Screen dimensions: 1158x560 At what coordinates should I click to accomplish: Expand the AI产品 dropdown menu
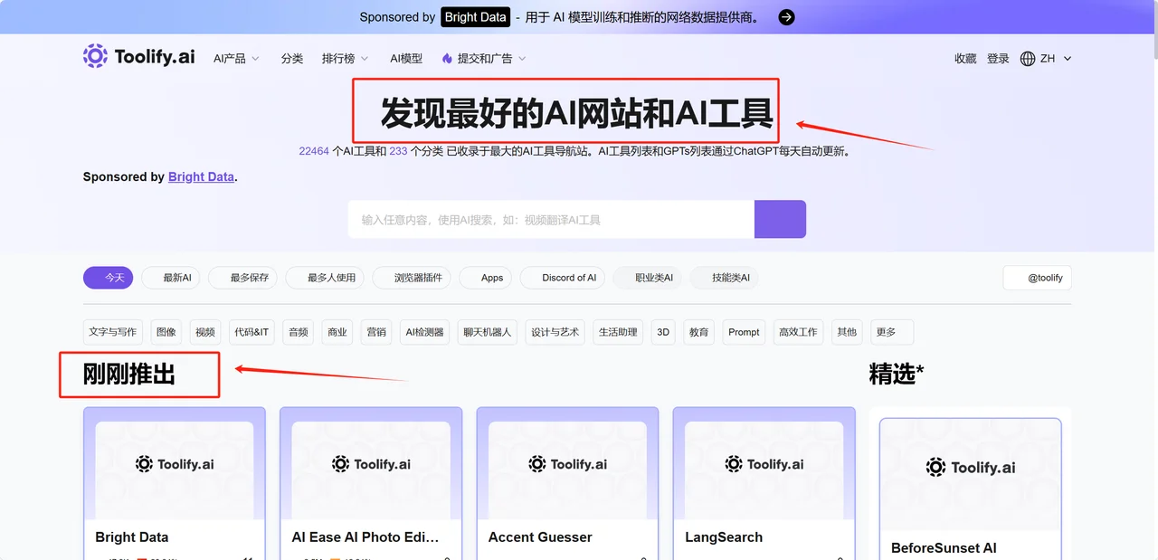pos(236,59)
